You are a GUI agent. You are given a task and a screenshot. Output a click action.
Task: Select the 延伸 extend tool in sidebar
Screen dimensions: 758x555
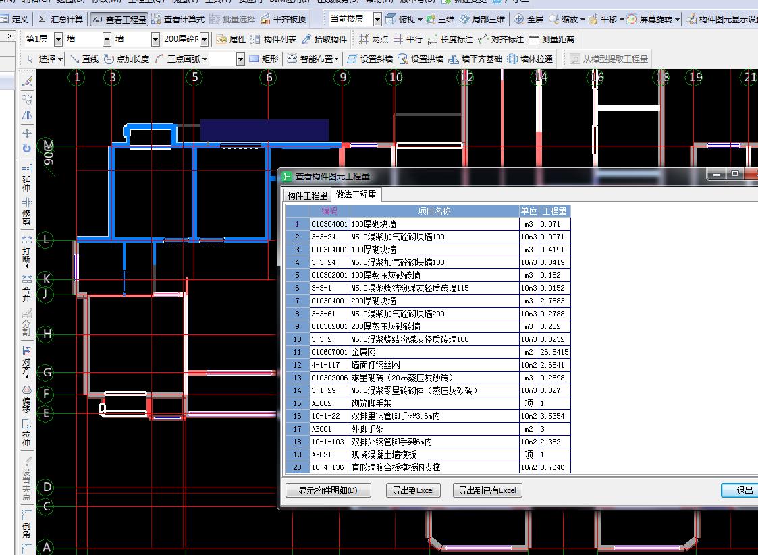[x=26, y=178]
